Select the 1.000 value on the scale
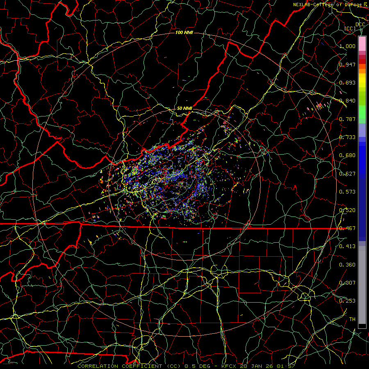Image resolution: width=369 pixels, height=369 pixels. click(347, 46)
